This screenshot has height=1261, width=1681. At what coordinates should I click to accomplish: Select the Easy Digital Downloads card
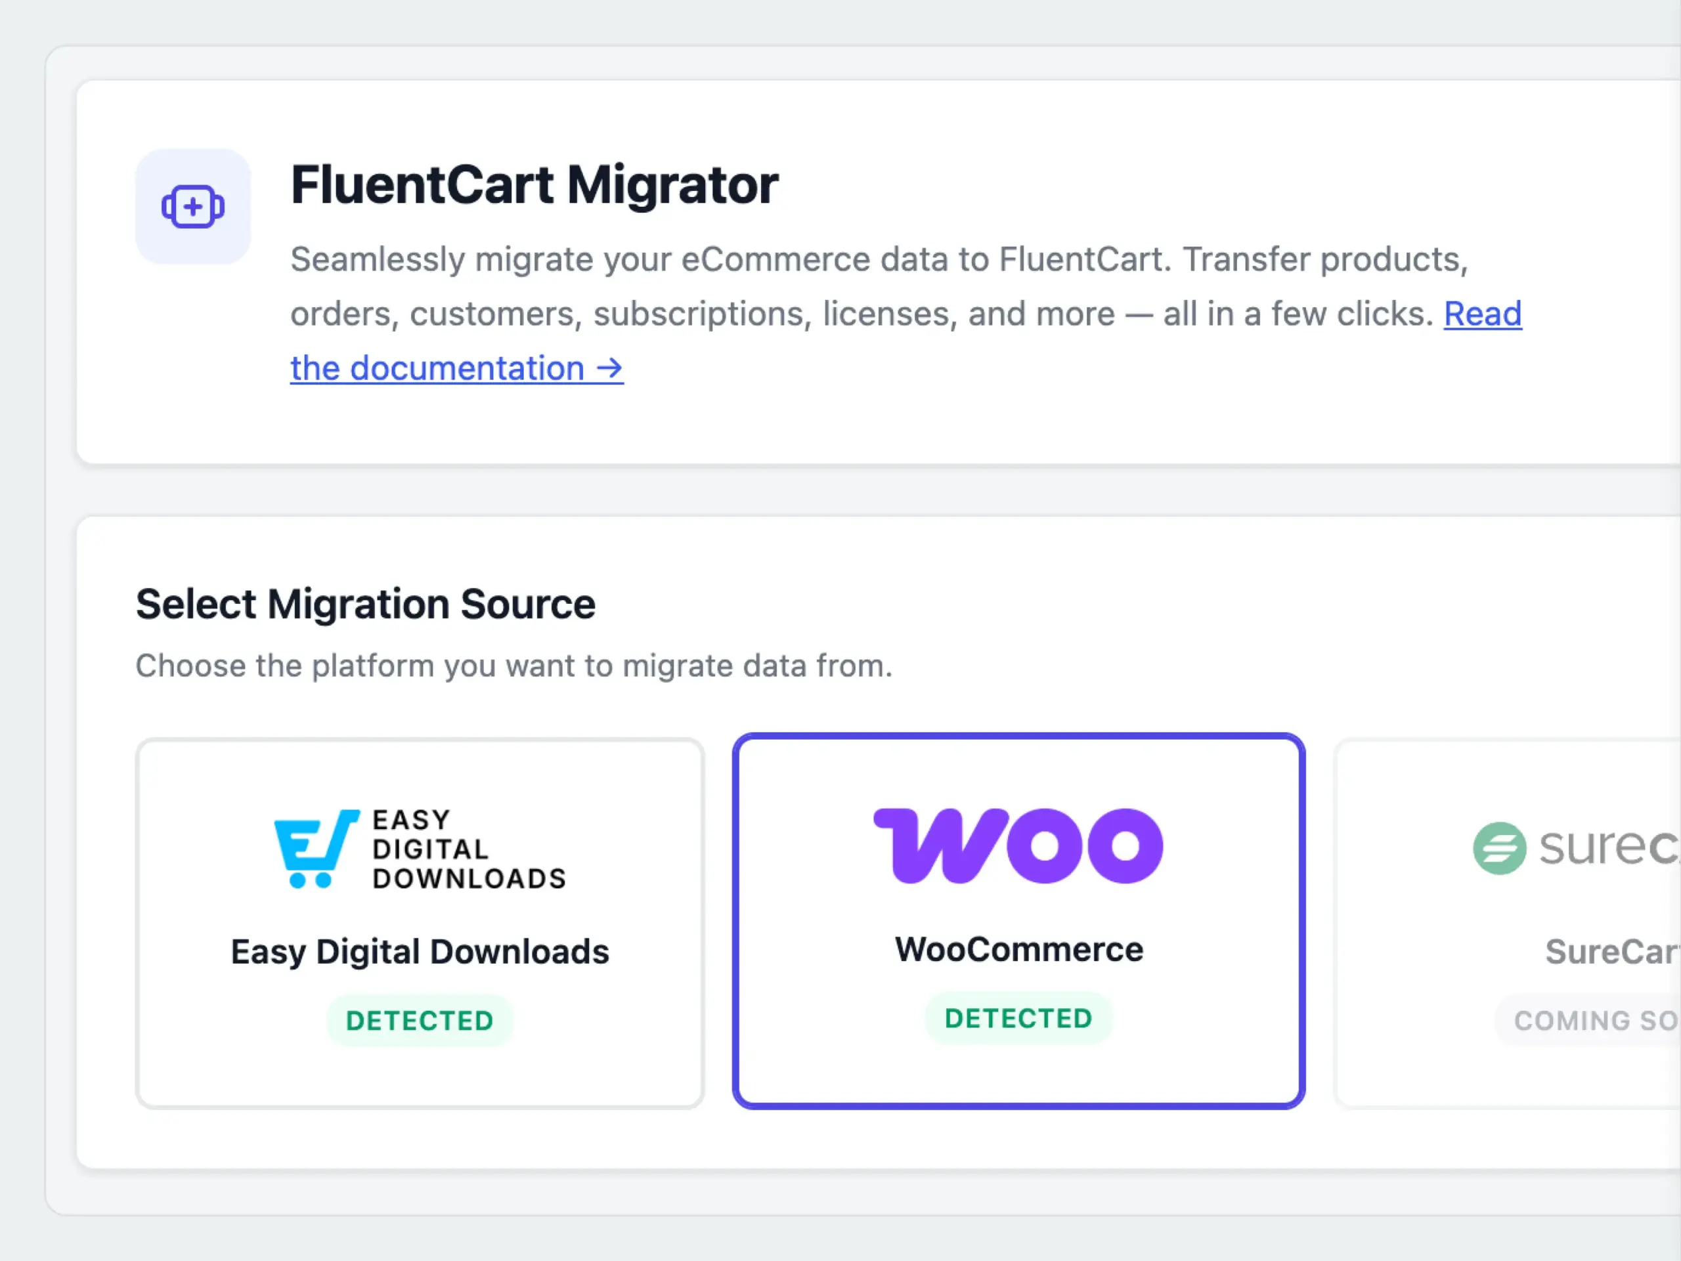420,923
